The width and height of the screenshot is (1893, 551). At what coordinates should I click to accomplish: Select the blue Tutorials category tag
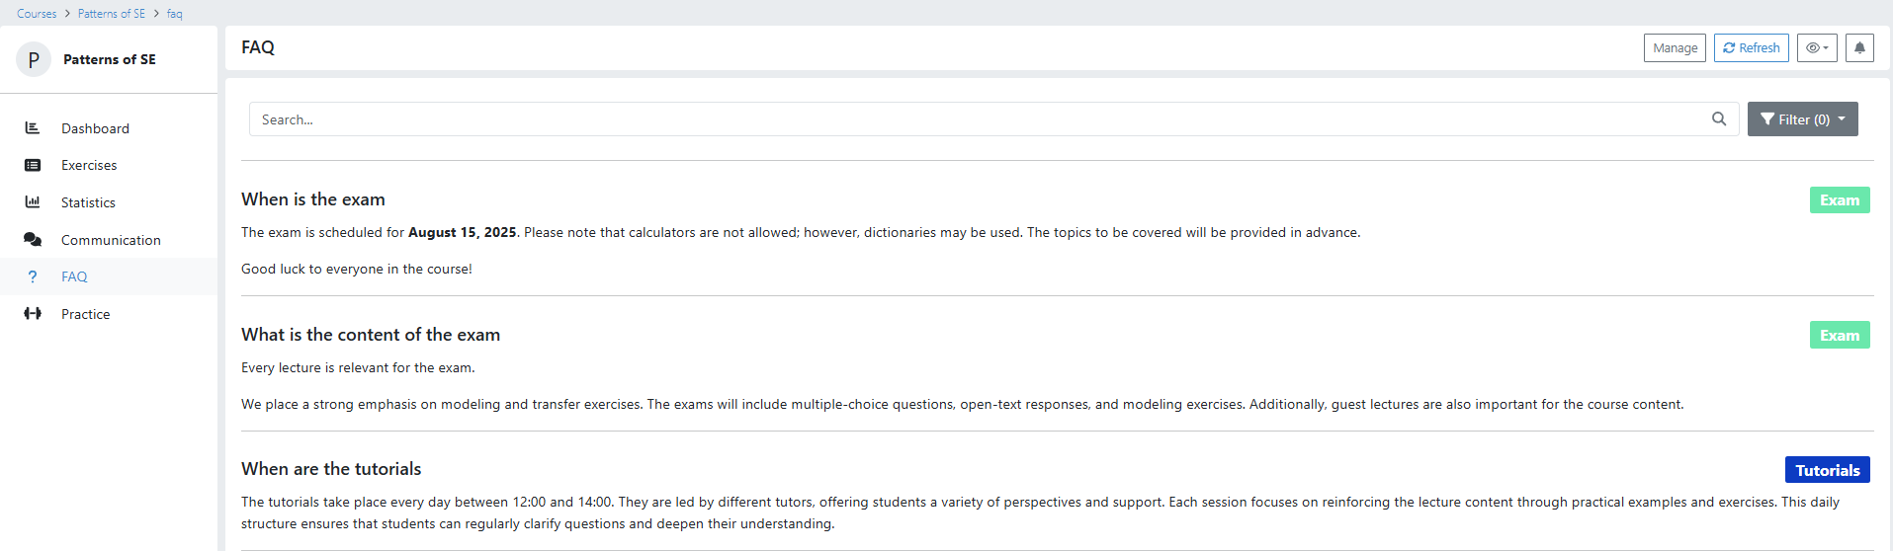(1827, 470)
